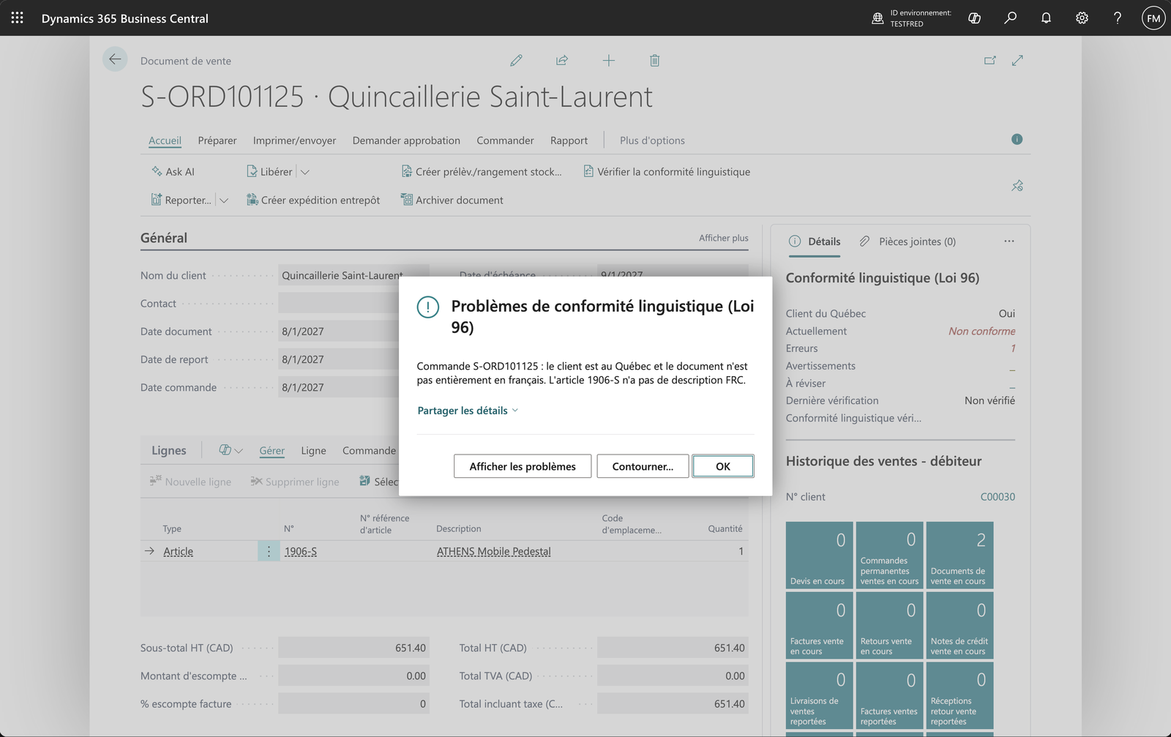The height and width of the screenshot is (737, 1171).
Task: Open more options ellipsis in FactBox pane
Action: pos(1009,242)
